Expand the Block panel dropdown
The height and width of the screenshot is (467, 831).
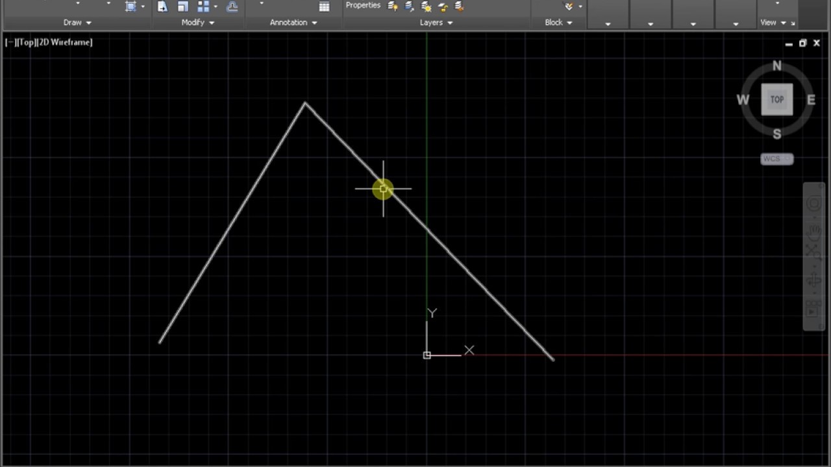coord(558,23)
